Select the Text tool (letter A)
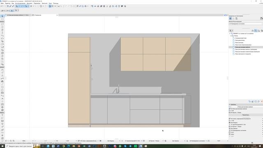The width and height of the screenshot is (263, 148). 2,76
